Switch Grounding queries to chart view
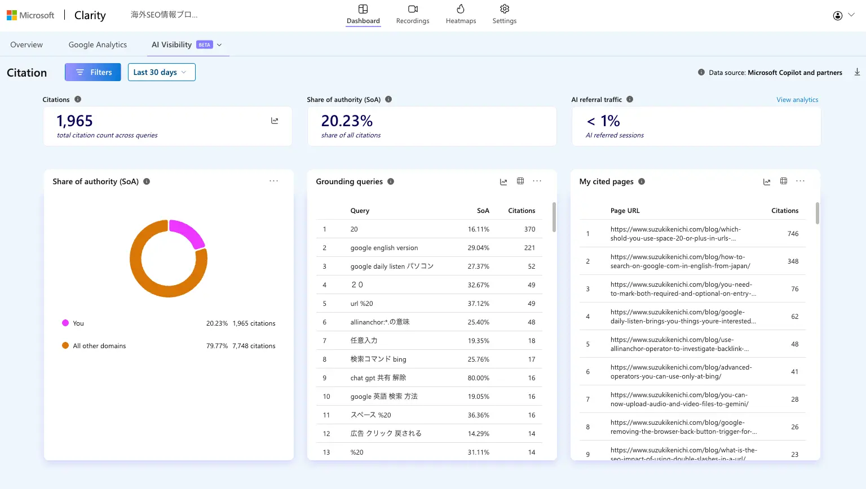 point(503,181)
